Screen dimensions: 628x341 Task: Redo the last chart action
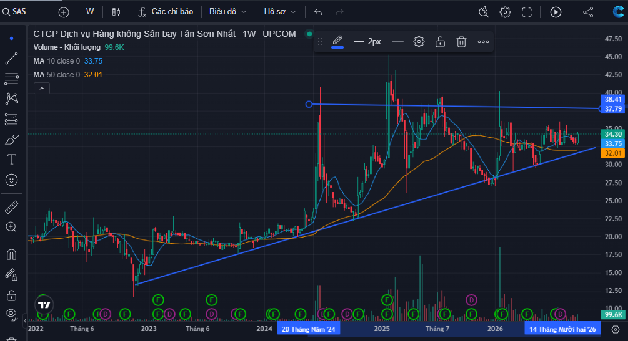(x=339, y=12)
